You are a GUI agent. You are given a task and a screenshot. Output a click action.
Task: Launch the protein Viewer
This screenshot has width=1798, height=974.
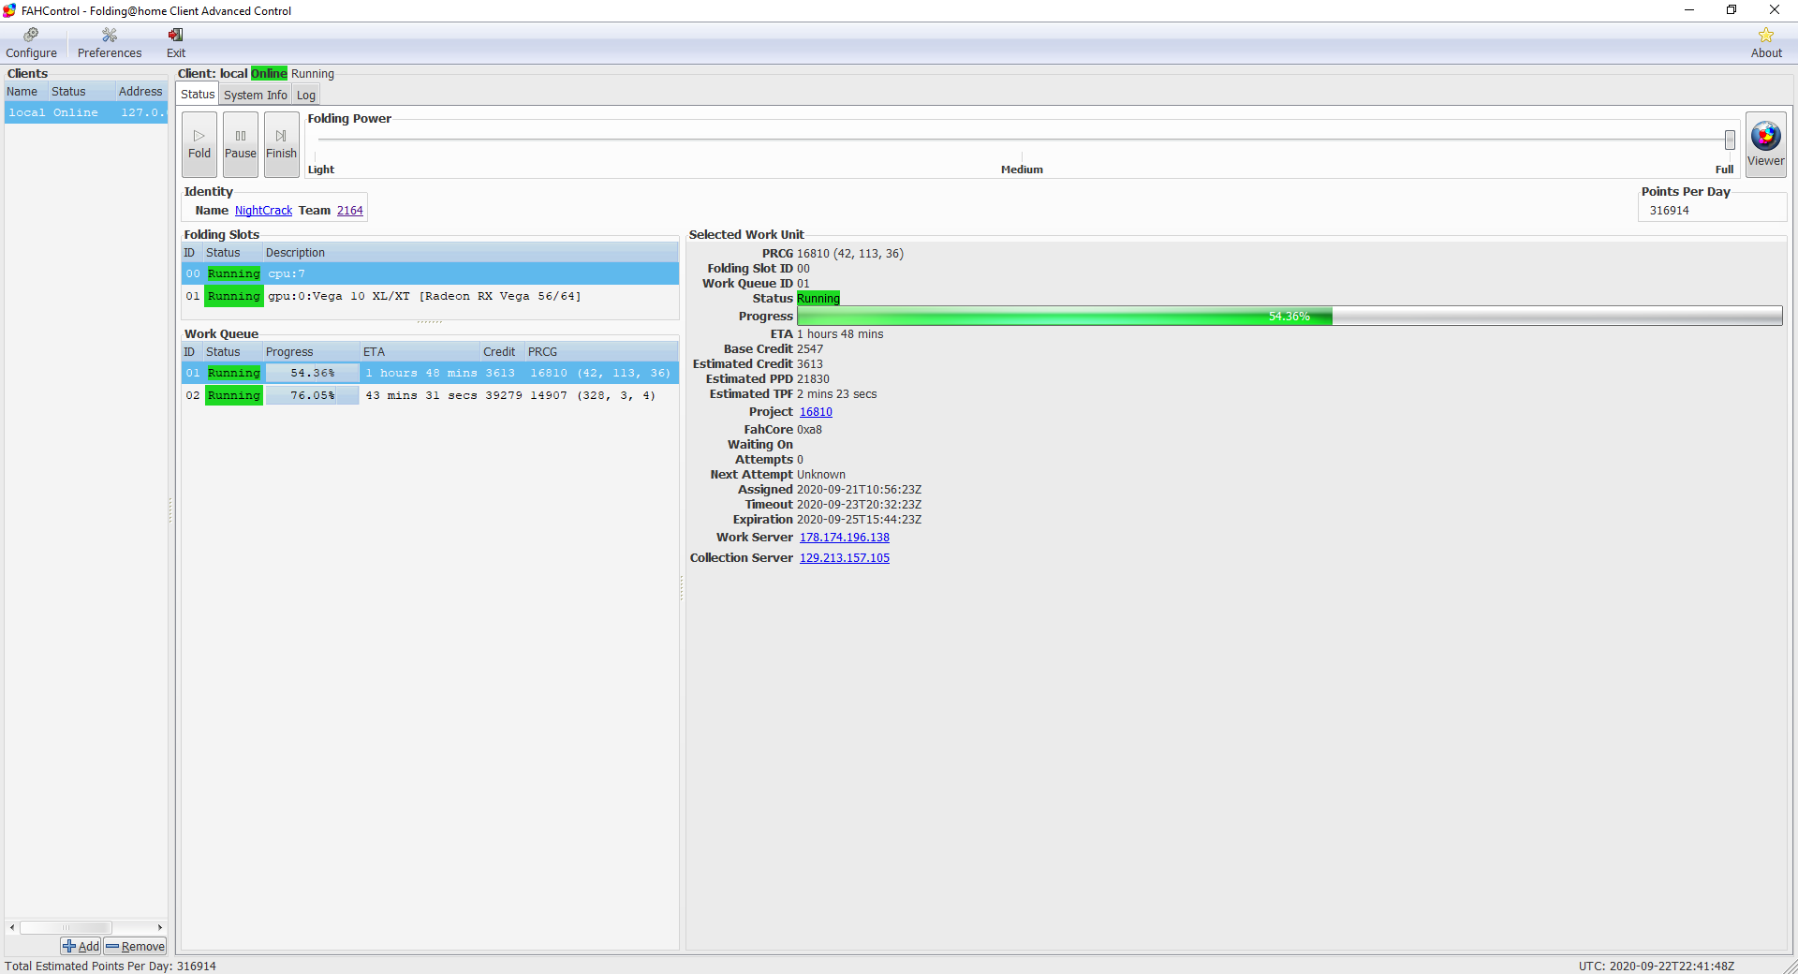pyautogui.click(x=1765, y=144)
